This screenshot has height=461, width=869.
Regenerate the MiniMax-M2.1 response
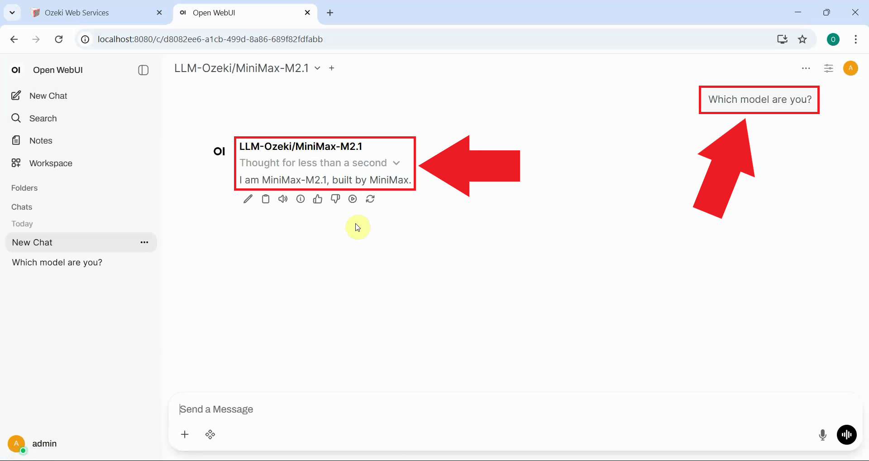tap(370, 199)
